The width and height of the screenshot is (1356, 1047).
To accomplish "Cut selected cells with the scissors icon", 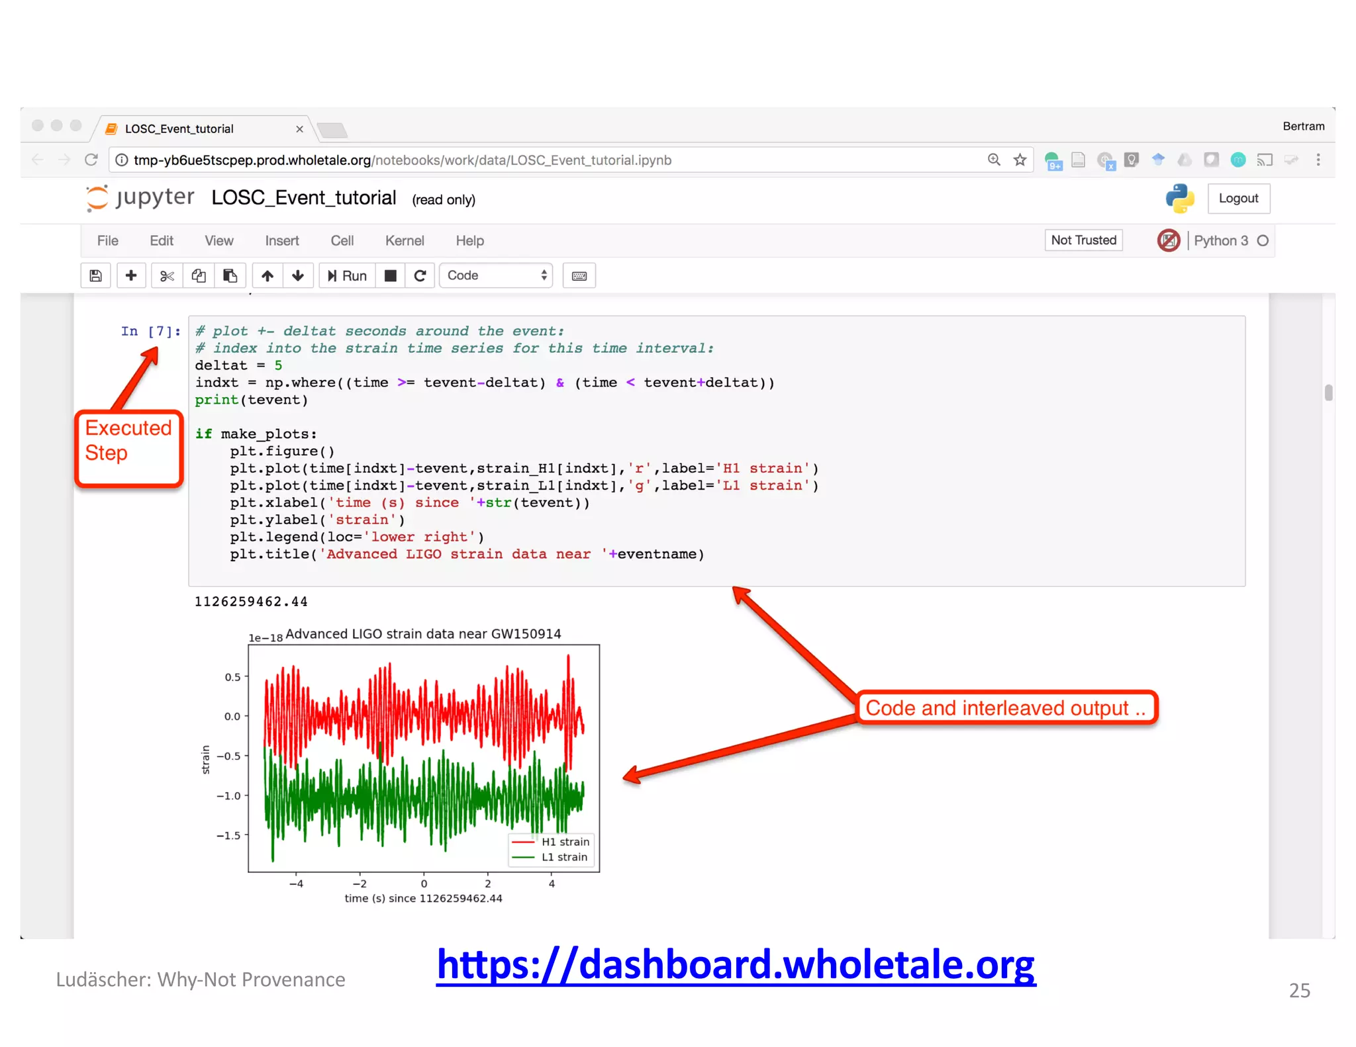I will (167, 276).
